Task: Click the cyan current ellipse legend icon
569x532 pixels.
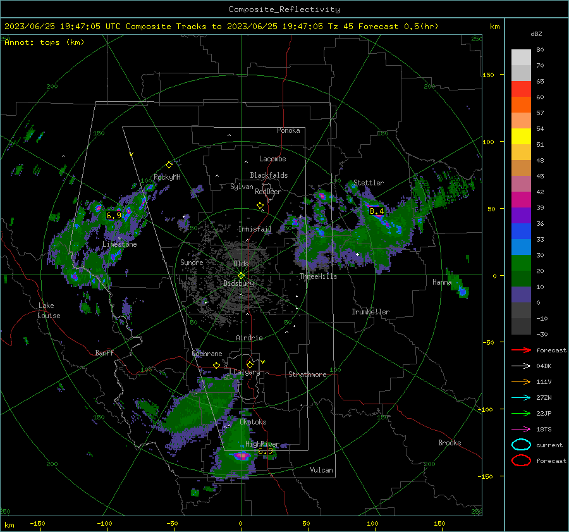Action: point(521,445)
